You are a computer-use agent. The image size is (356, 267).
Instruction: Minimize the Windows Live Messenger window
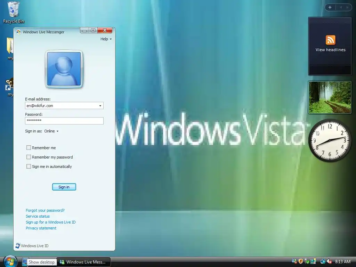coord(84,31)
